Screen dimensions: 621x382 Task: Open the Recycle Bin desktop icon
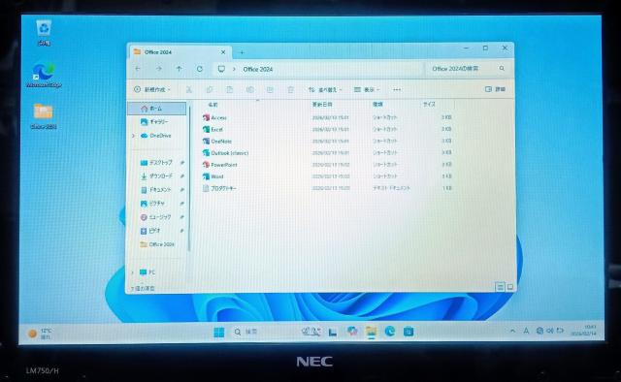44,32
